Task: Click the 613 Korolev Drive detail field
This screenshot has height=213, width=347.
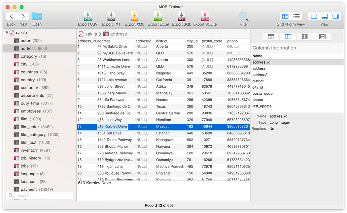Action: point(164,191)
